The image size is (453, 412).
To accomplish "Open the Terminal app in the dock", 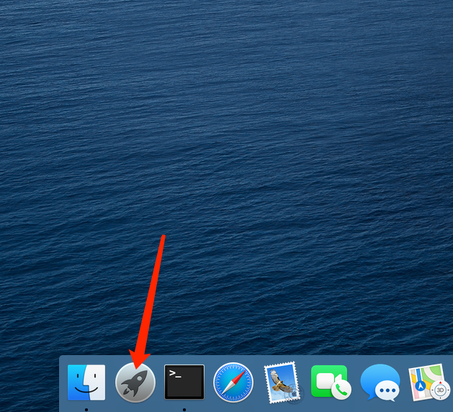I will coord(184,382).
